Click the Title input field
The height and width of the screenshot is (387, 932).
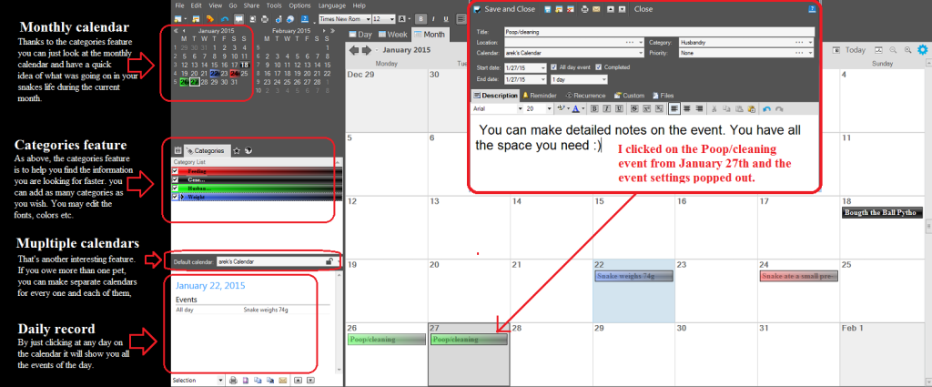[659, 32]
